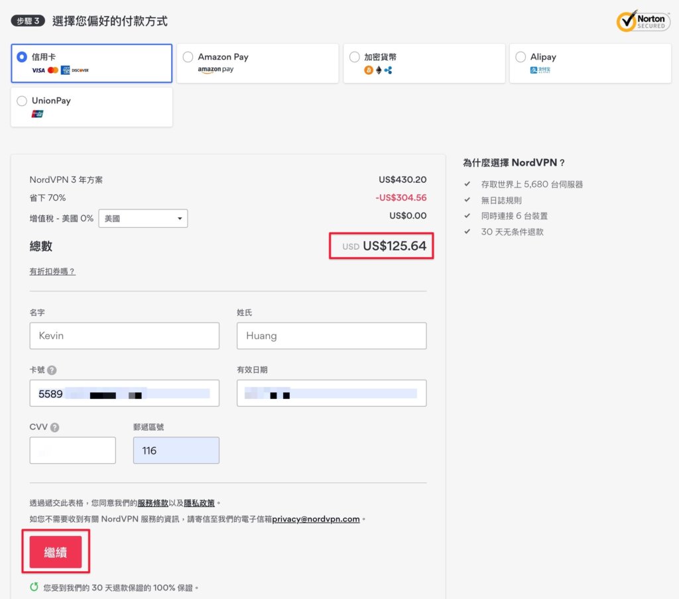Click the Discover card logo
The image size is (679, 599).
tap(80, 70)
